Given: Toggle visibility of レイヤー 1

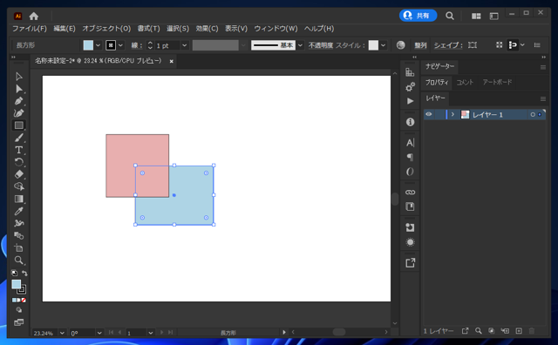Looking at the screenshot, I should point(429,114).
